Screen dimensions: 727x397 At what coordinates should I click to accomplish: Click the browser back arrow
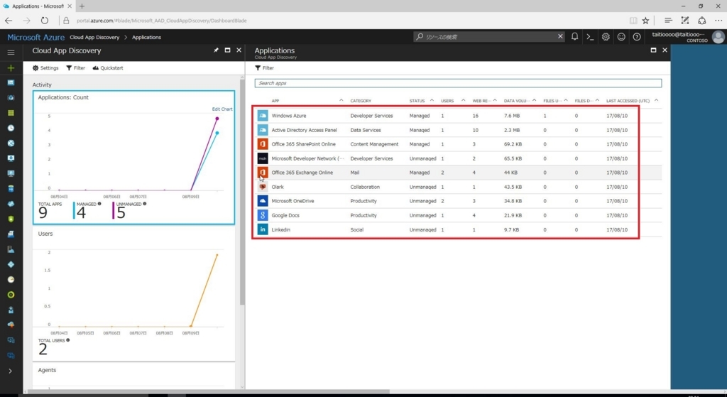9,21
